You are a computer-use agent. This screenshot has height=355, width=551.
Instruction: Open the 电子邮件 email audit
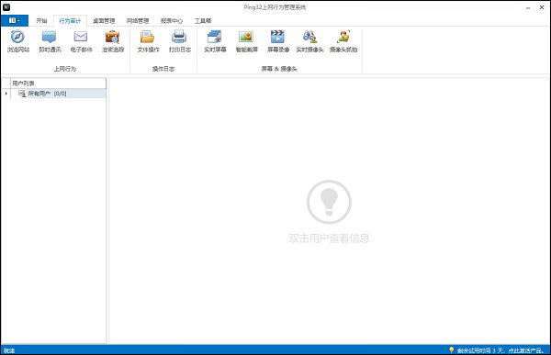[x=81, y=41]
